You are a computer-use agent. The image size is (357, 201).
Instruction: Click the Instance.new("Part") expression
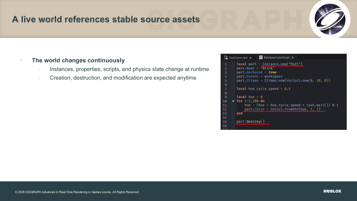(282, 64)
